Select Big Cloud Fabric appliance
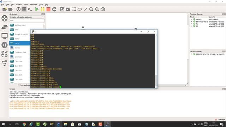The image size is (226, 127). pyautogui.click(x=20, y=25)
